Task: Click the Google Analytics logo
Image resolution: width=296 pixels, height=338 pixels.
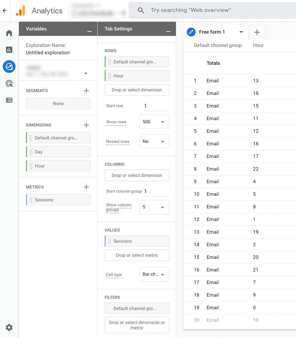Action: pyautogui.click(x=20, y=11)
